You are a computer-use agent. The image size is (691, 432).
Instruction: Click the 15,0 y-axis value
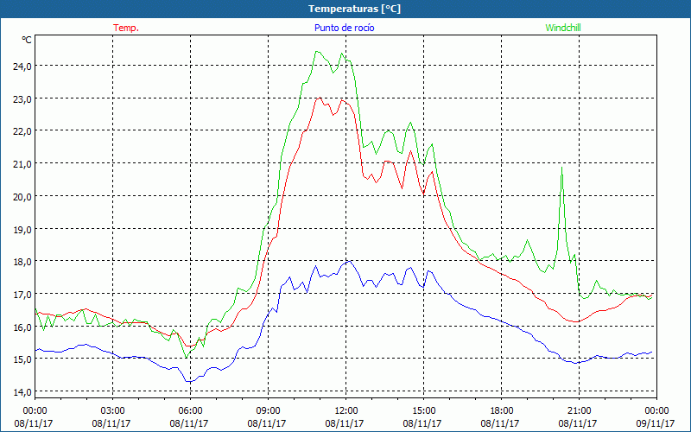[x=23, y=359]
